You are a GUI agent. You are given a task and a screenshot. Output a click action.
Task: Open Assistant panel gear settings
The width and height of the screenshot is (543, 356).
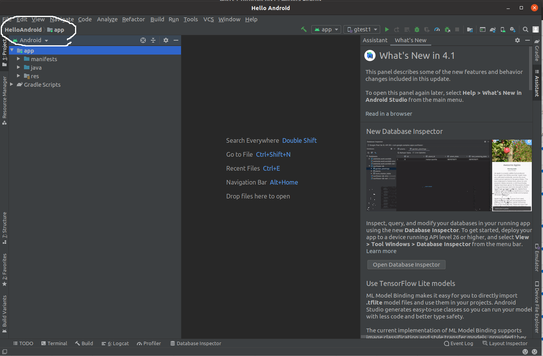coord(517,40)
